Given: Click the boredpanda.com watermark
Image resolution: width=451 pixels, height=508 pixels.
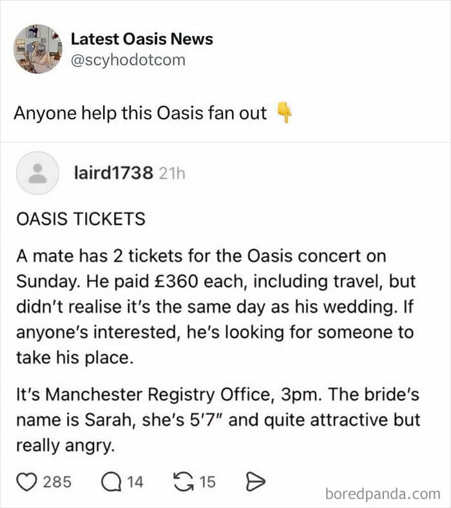Looking at the screenshot, I should point(381,494).
